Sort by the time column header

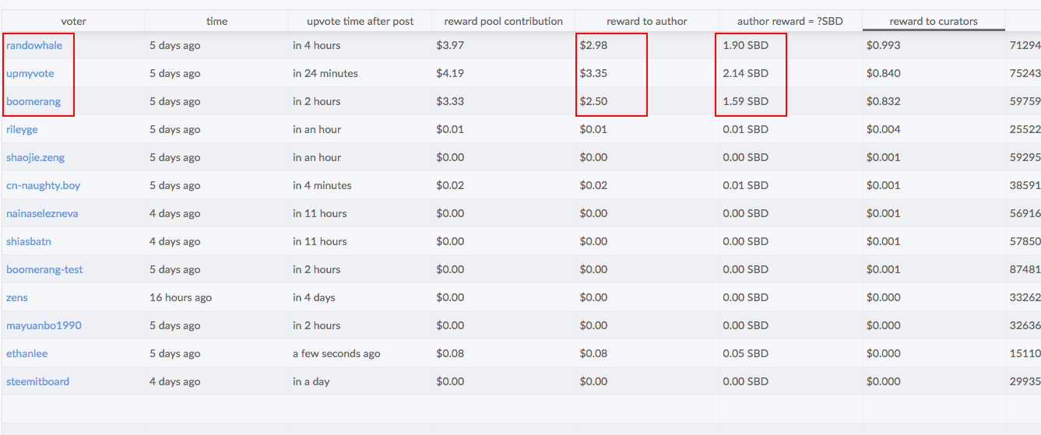click(x=217, y=21)
